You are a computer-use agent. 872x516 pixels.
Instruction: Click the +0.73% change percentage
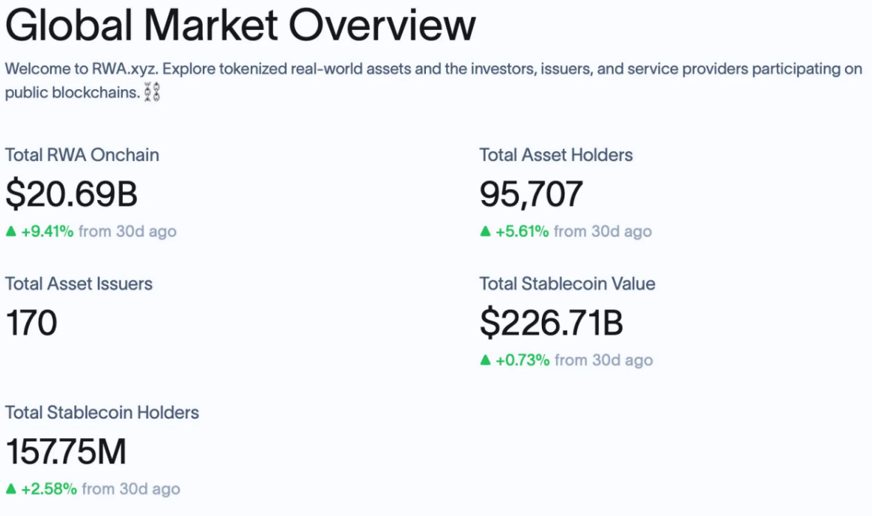click(522, 360)
